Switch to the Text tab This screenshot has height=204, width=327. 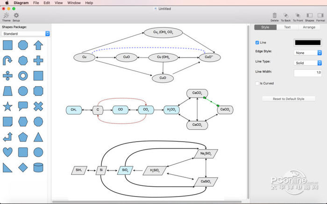287,27
